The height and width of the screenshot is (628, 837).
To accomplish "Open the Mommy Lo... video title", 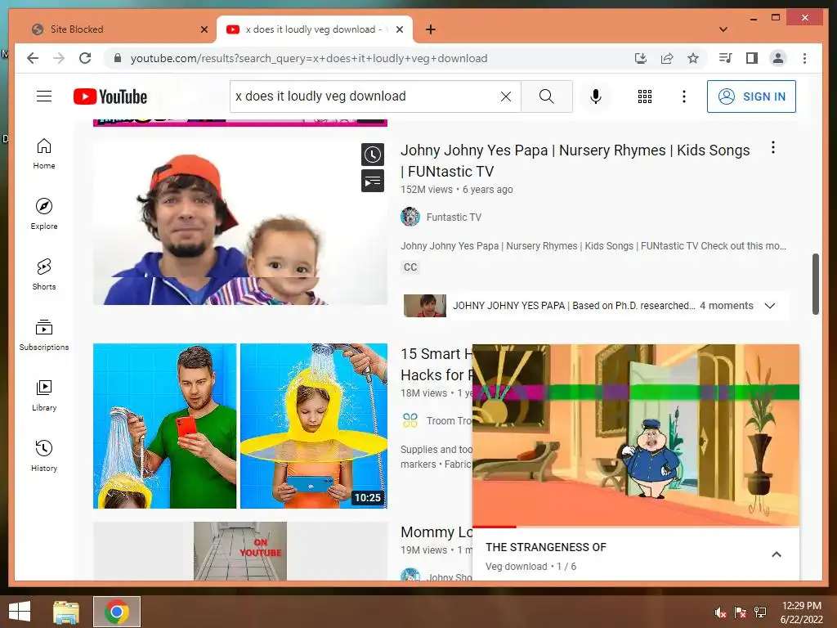I will point(436,532).
